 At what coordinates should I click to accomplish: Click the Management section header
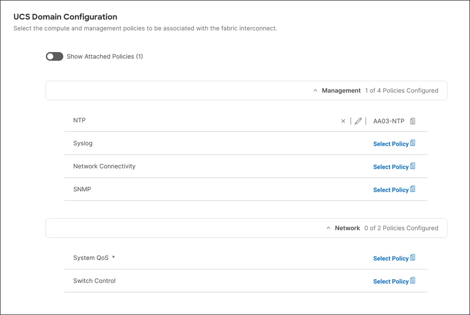[x=341, y=90]
